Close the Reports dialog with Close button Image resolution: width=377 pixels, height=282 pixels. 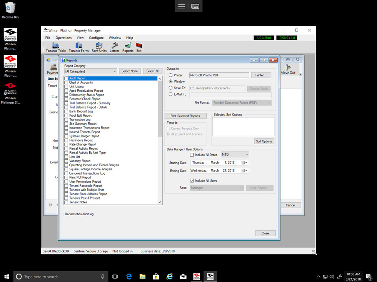265,233
